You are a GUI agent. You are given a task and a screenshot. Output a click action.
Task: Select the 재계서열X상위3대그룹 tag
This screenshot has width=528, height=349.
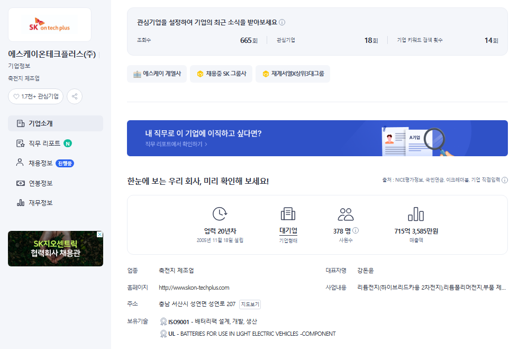(x=293, y=74)
